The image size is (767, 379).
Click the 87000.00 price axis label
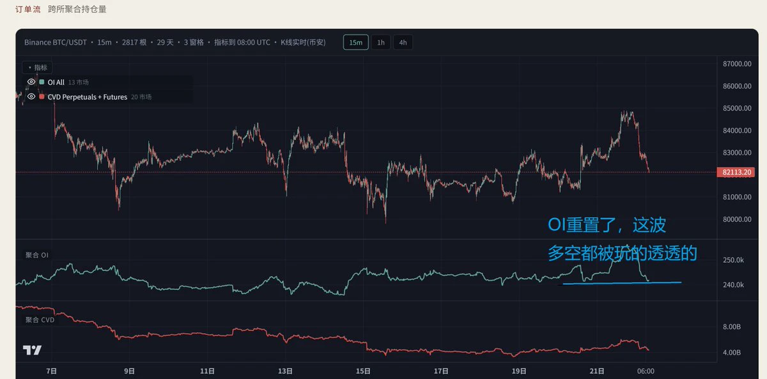[x=737, y=64]
